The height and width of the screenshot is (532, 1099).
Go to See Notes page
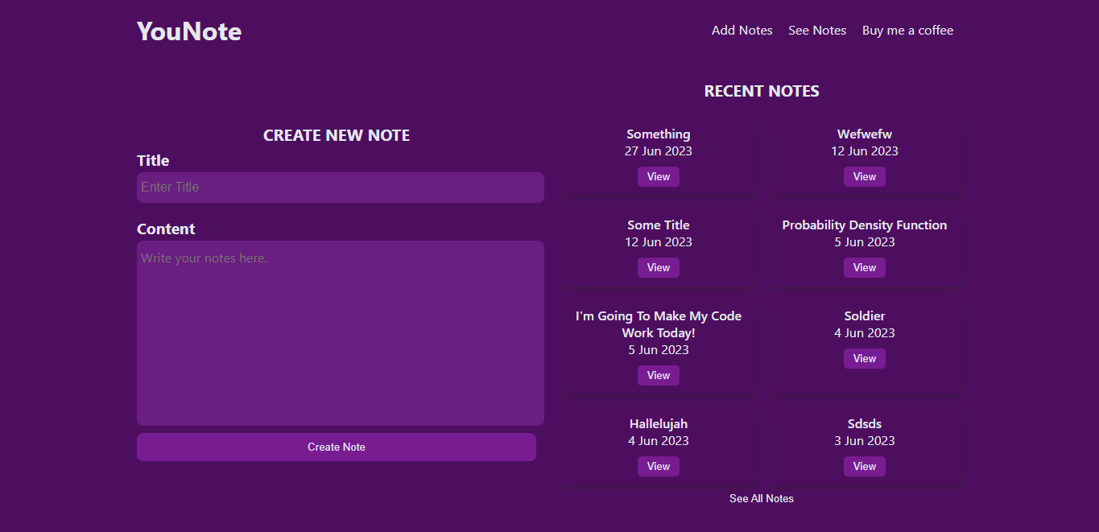(x=817, y=31)
